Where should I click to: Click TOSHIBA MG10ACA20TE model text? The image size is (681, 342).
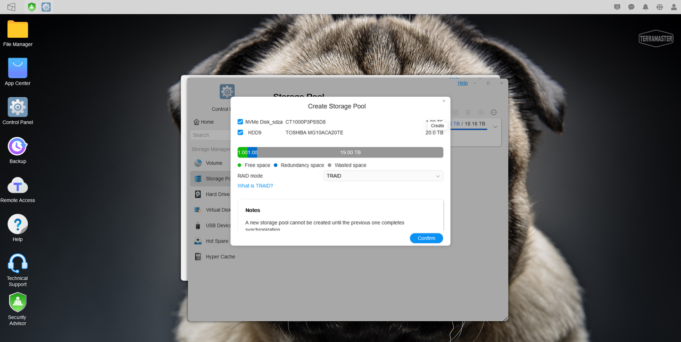[x=314, y=132]
